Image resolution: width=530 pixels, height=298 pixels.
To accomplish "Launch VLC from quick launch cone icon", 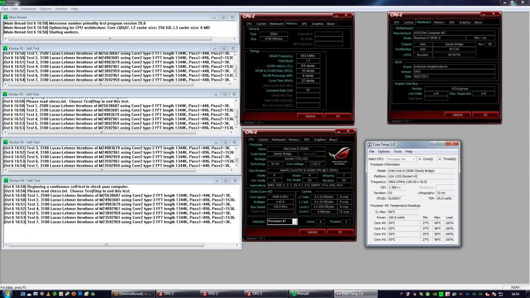I will point(48,294).
